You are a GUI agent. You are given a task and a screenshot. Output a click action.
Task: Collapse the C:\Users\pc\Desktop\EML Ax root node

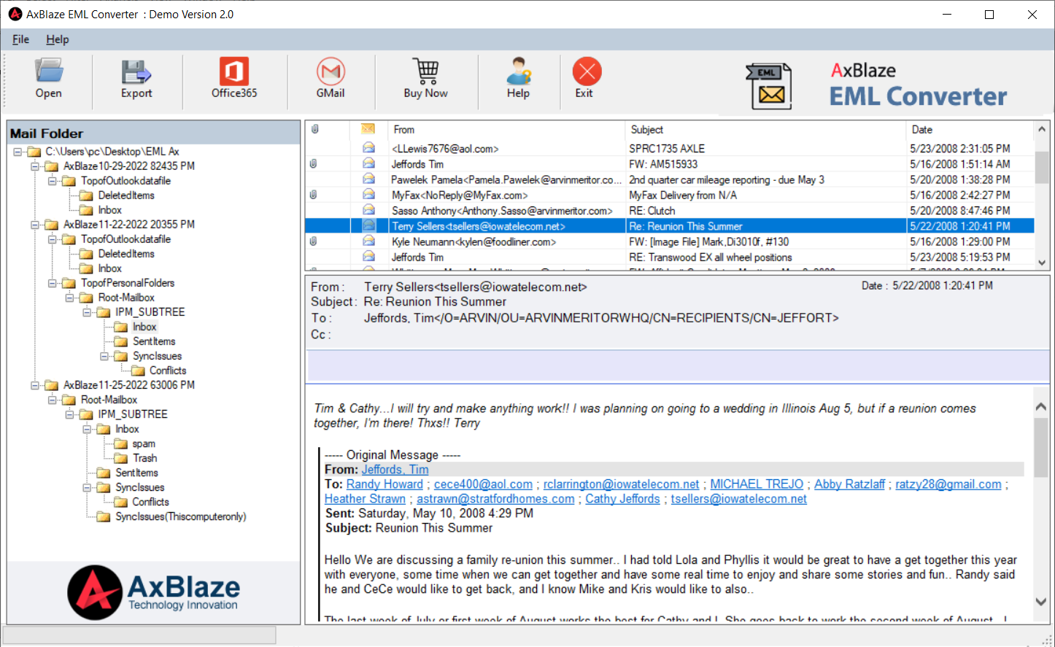[18, 152]
